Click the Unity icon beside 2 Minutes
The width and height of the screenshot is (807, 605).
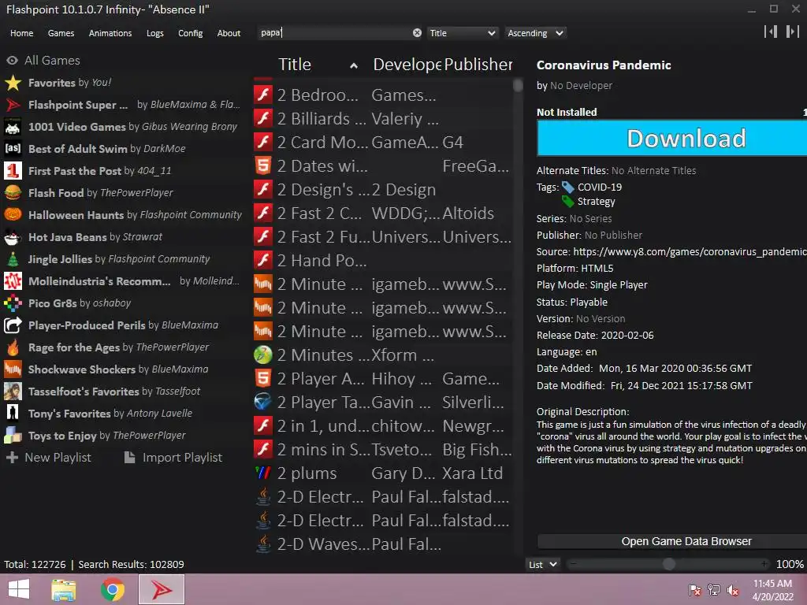click(x=263, y=355)
